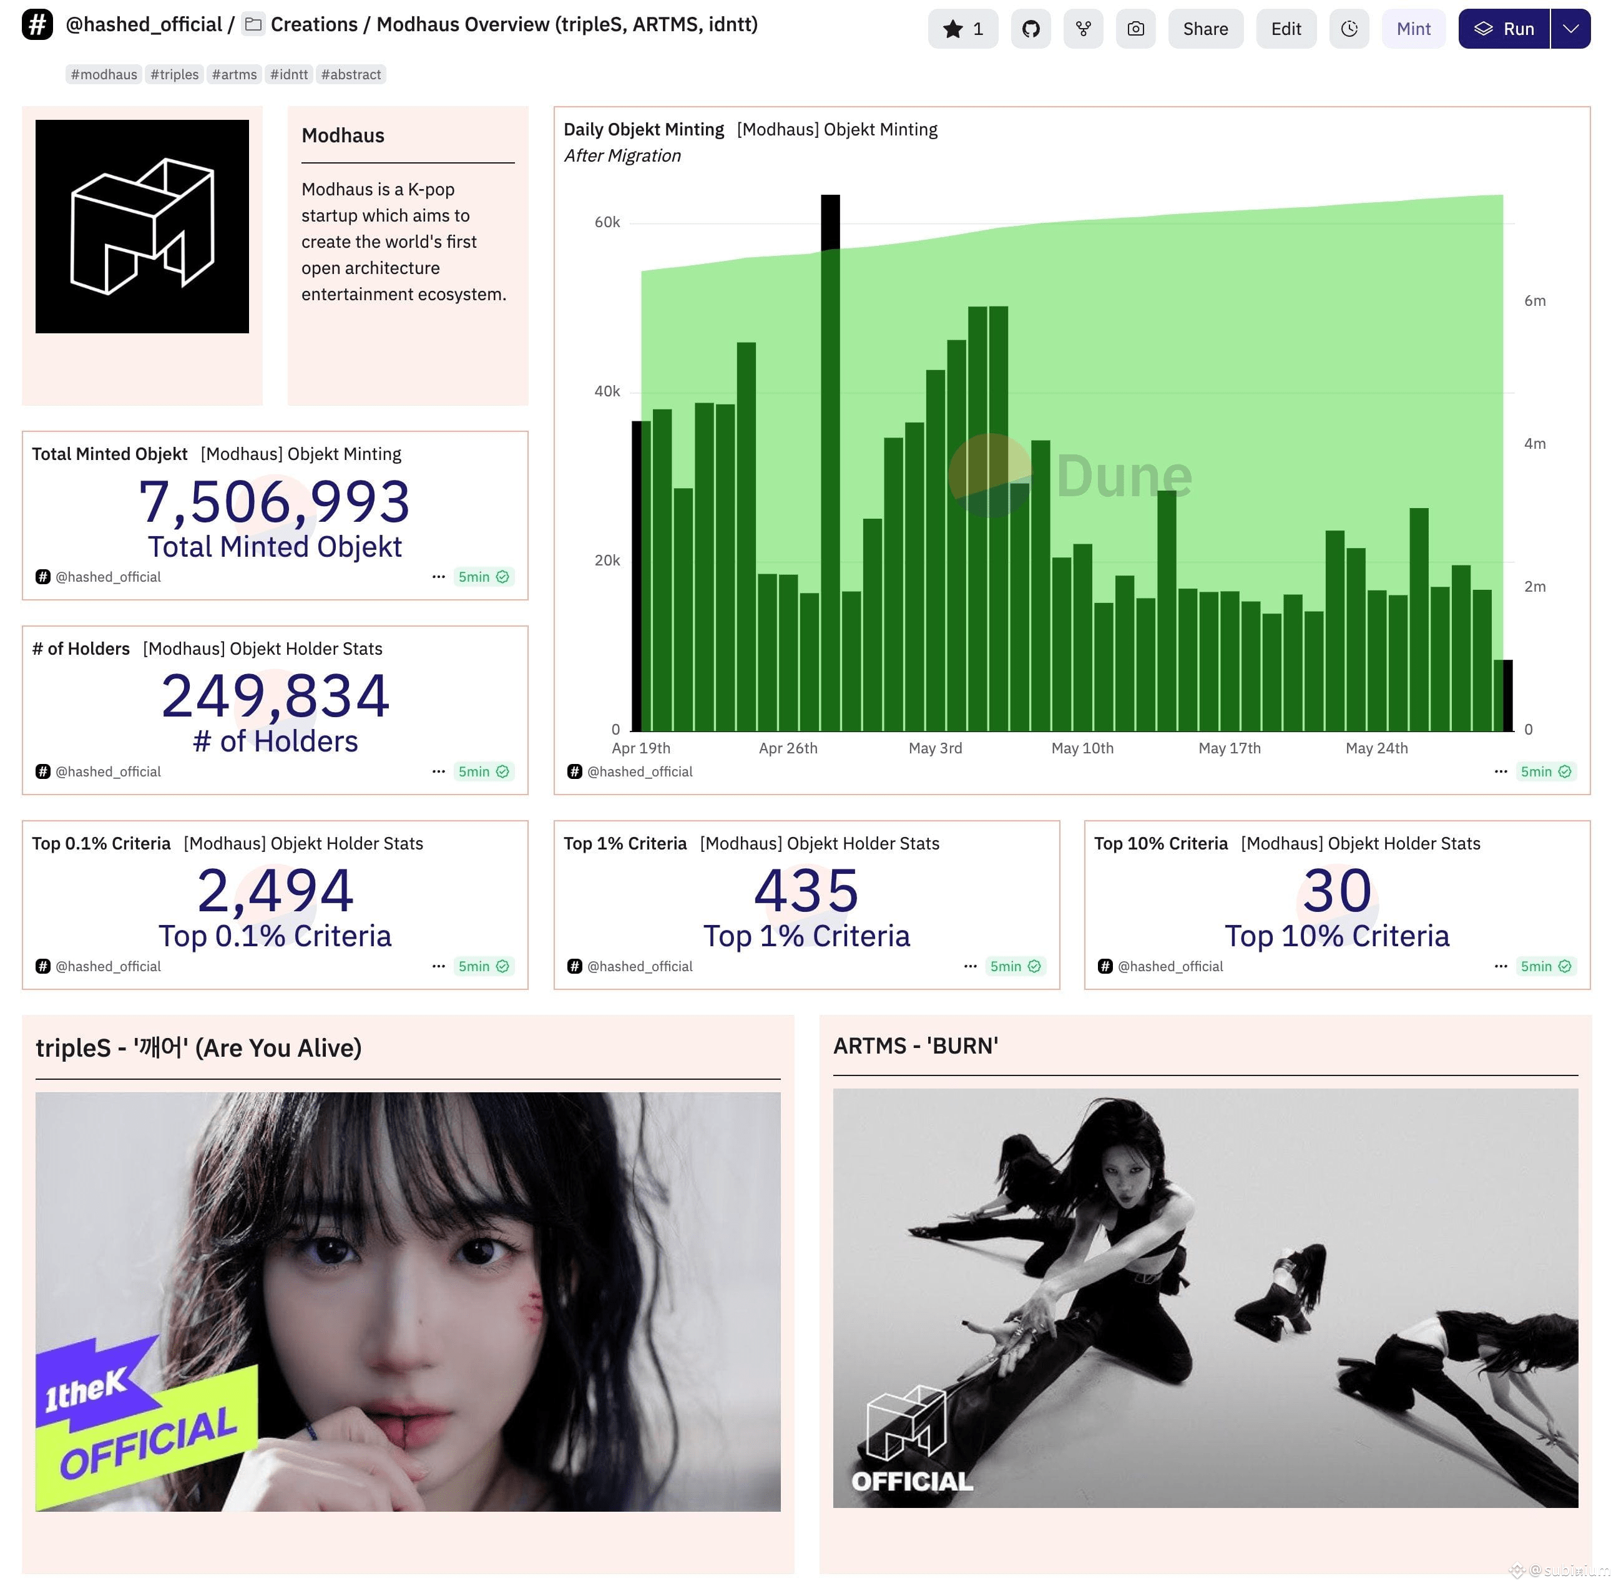Take a screenshot with the camera icon
Viewport: 1616px width, 1586px height.
1135,29
